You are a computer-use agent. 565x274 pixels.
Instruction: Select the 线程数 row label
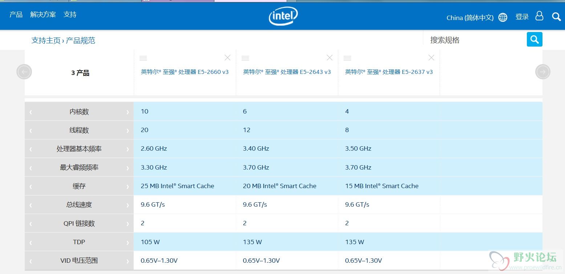pyautogui.click(x=79, y=131)
